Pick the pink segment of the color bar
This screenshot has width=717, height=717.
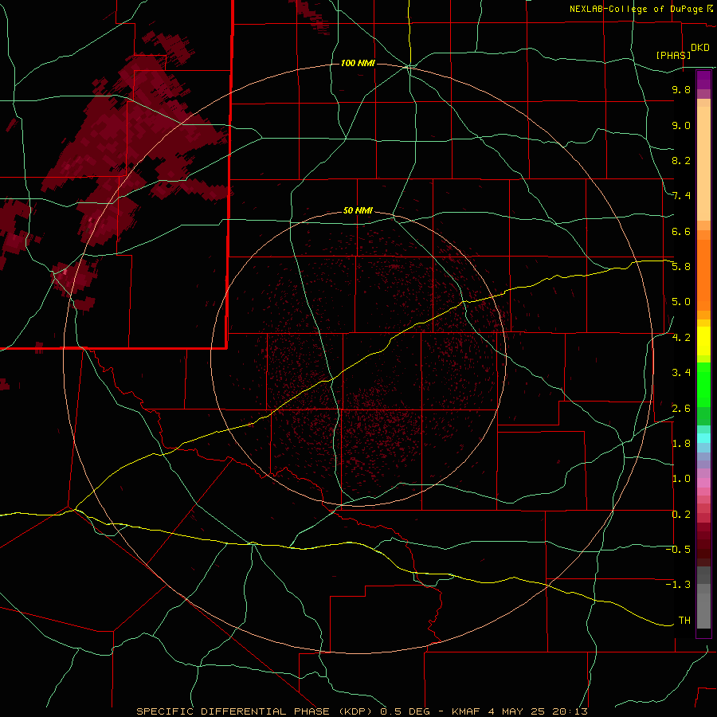coord(703,483)
